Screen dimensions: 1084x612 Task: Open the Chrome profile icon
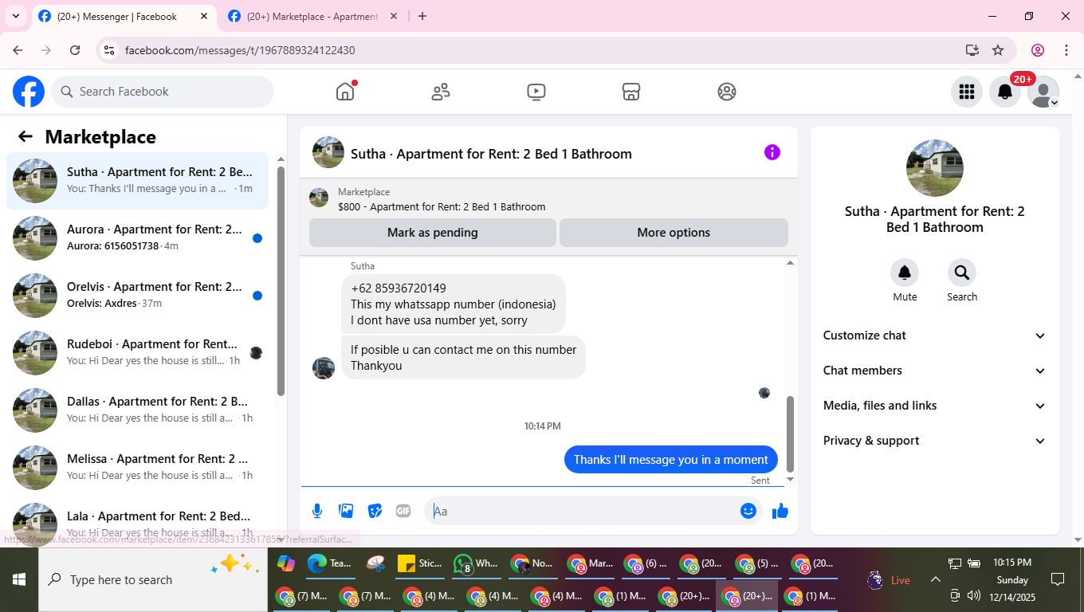point(1038,50)
